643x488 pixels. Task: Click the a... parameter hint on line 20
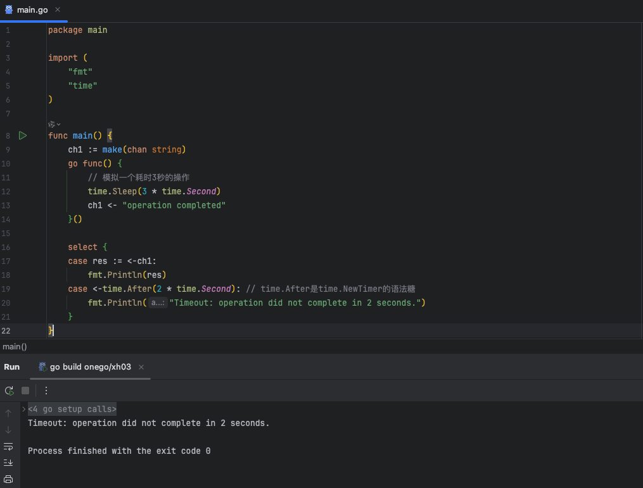coord(158,303)
